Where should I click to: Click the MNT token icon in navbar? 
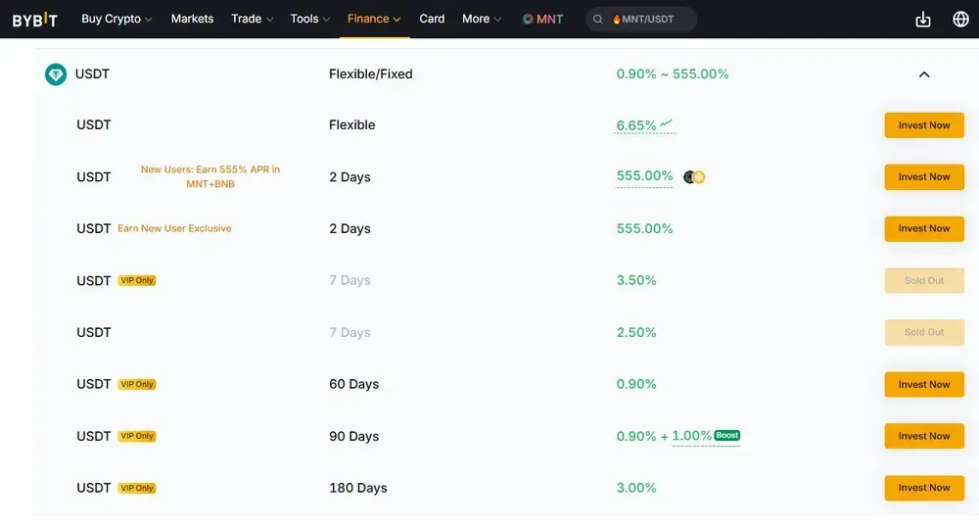[528, 20]
